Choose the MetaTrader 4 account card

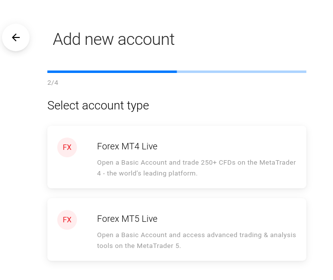[177, 157]
